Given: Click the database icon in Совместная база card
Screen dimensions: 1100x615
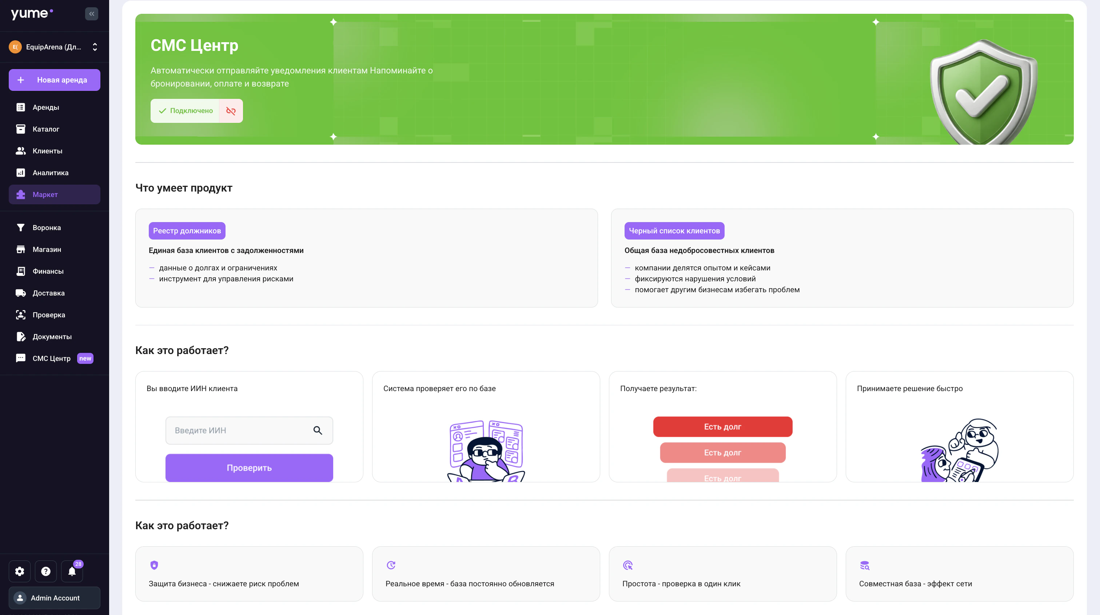Looking at the screenshot, I should pyautogui.click(x=864, y=565).
